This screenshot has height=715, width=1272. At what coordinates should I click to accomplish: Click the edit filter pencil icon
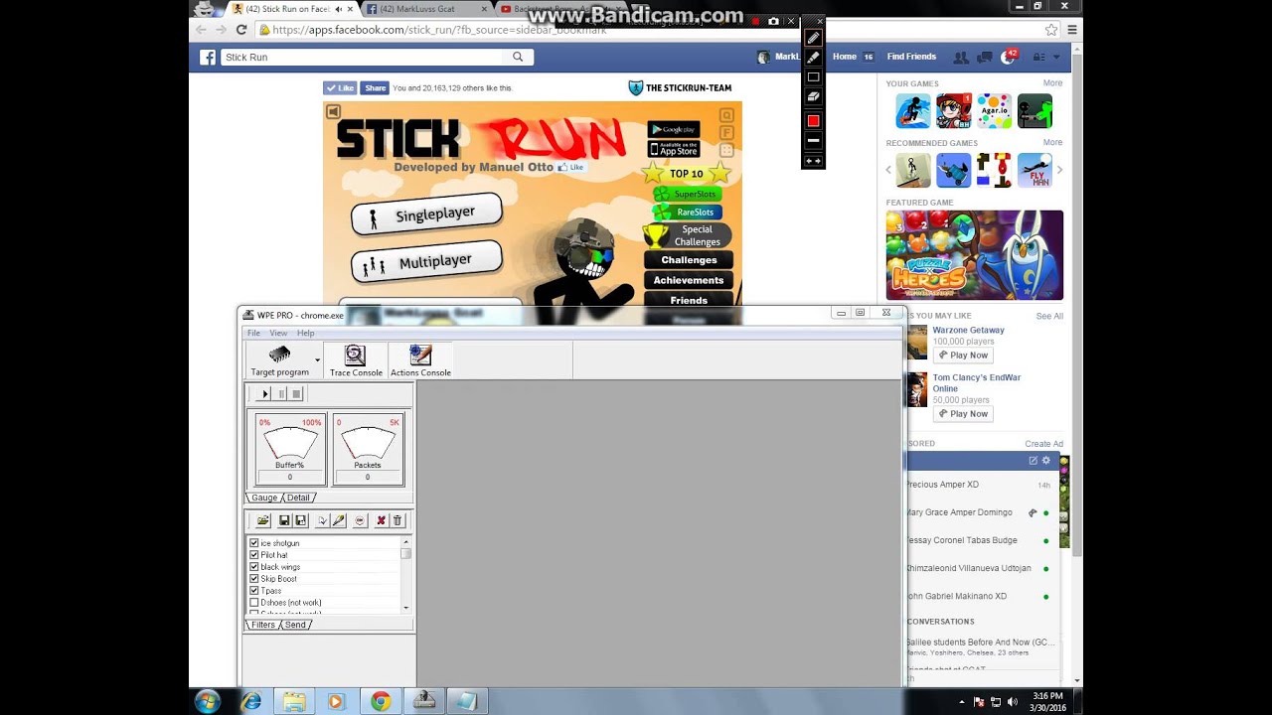339,520
